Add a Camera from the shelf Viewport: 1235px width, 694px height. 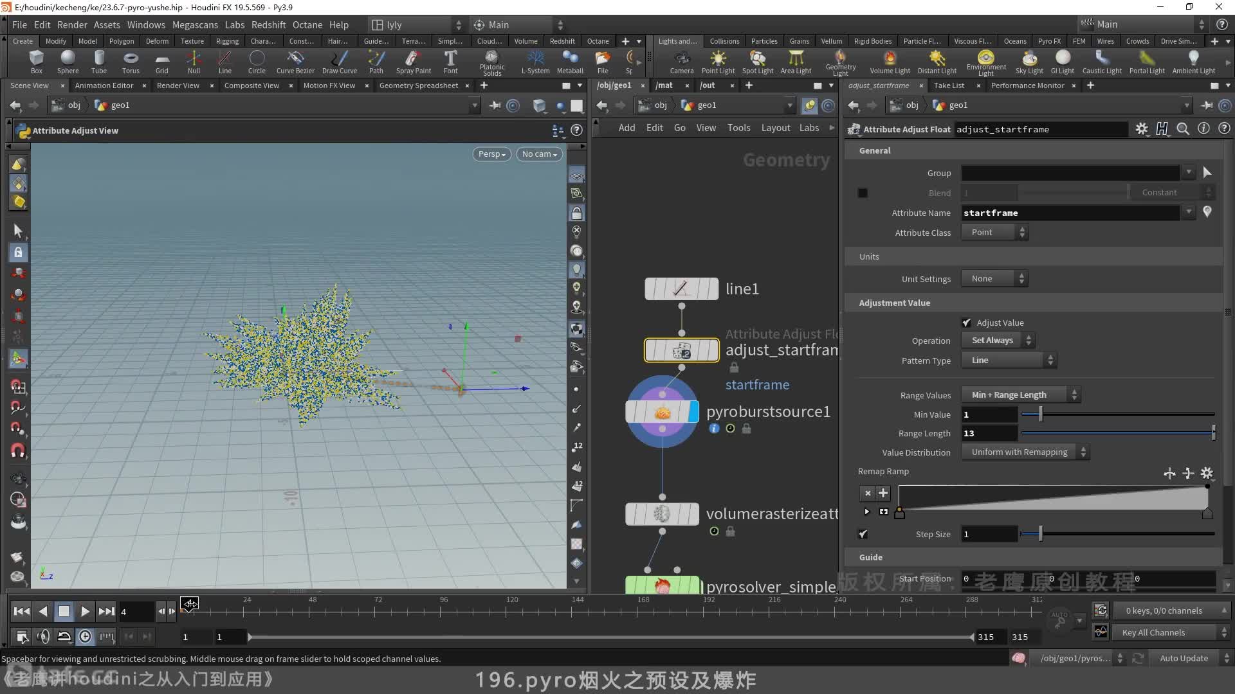pyautogui.click(x=682, y=62)
